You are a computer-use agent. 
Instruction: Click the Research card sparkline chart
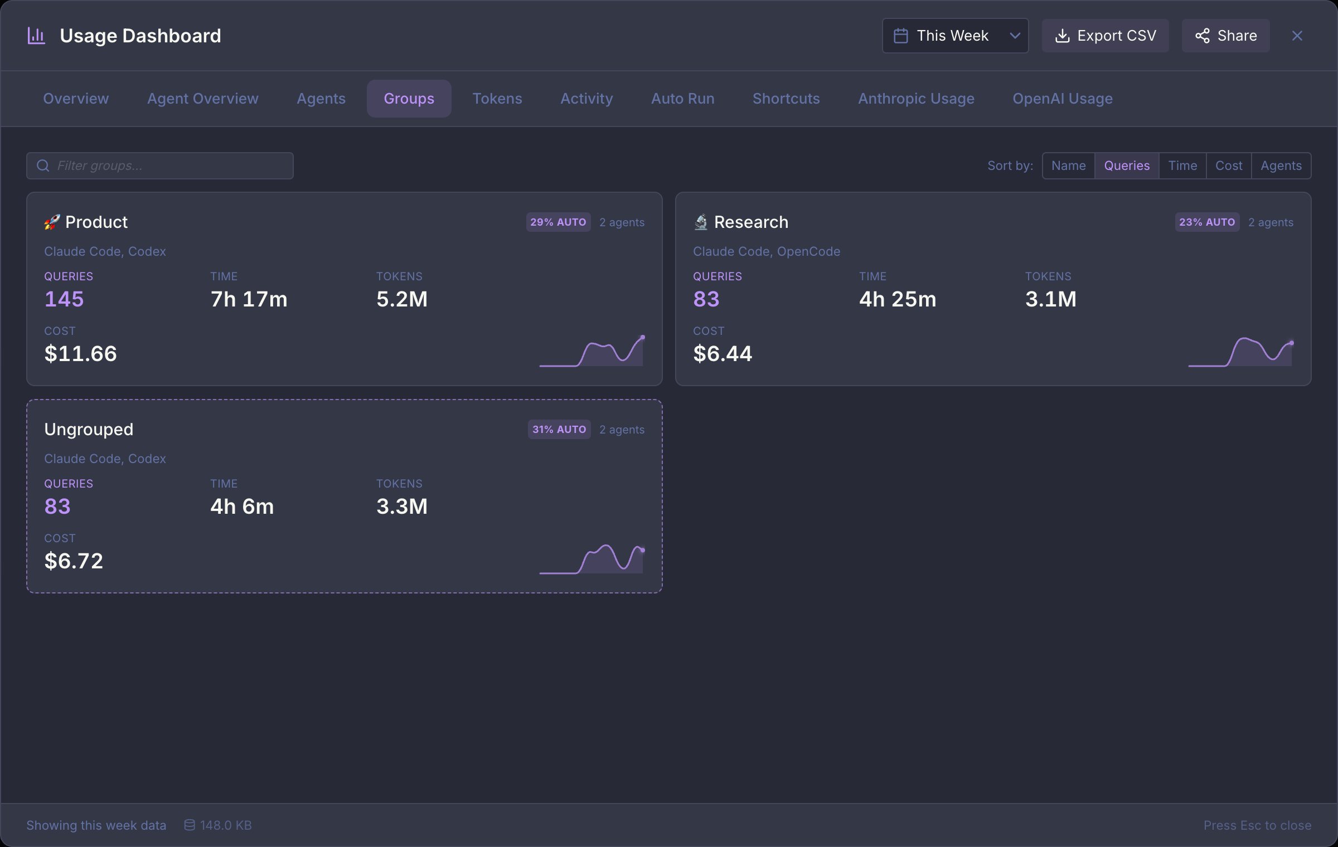click(x=1240, y=351)
